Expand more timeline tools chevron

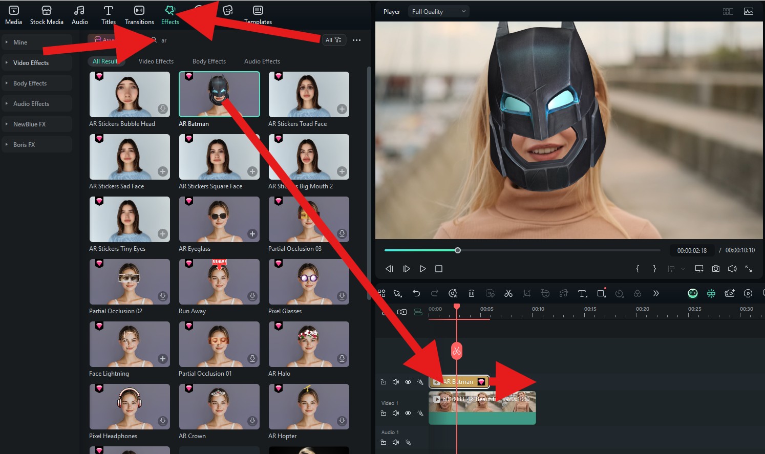coord(656,293)
